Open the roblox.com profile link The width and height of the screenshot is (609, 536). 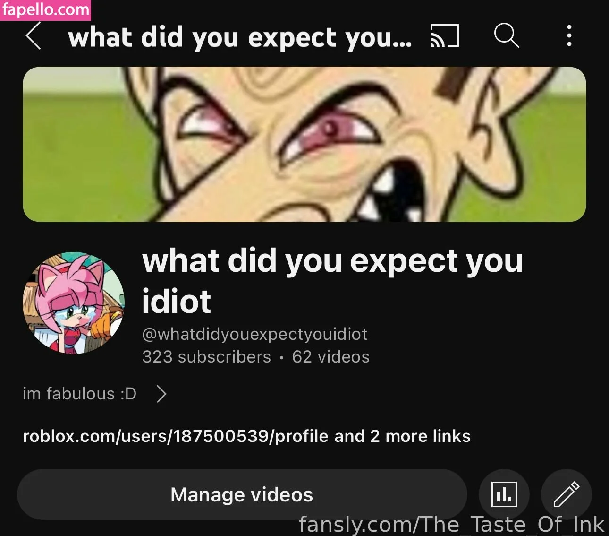(x=176, y=436)
